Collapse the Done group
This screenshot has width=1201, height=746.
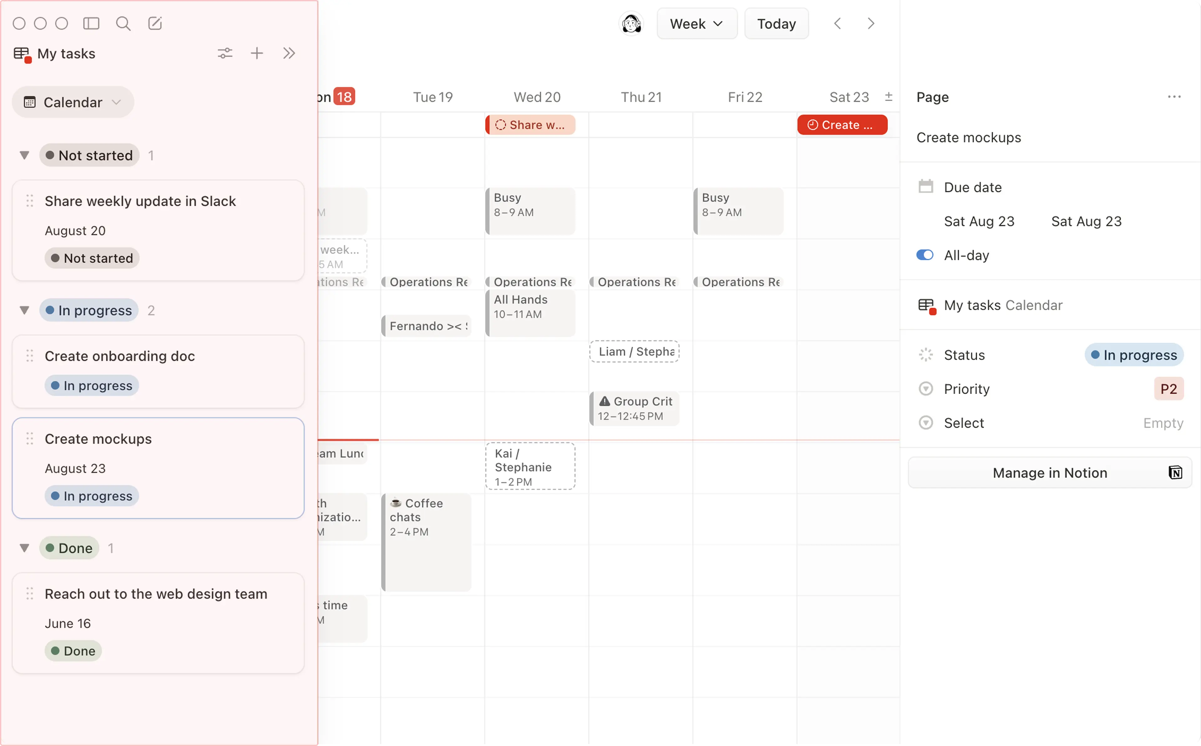point(24,548)
